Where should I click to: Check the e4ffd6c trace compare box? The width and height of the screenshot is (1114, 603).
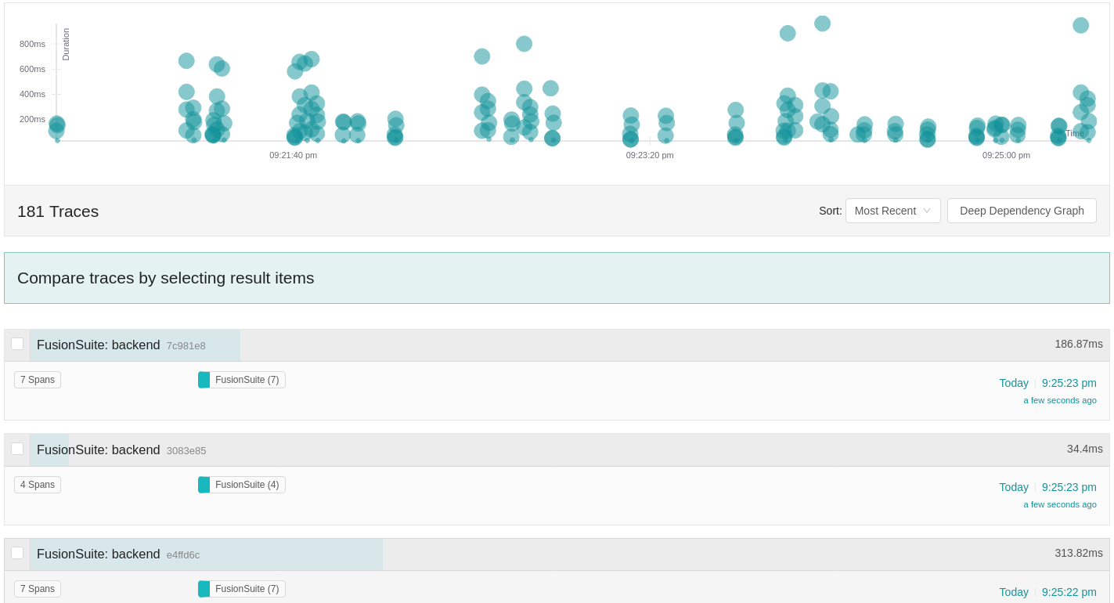pos(17,553)
